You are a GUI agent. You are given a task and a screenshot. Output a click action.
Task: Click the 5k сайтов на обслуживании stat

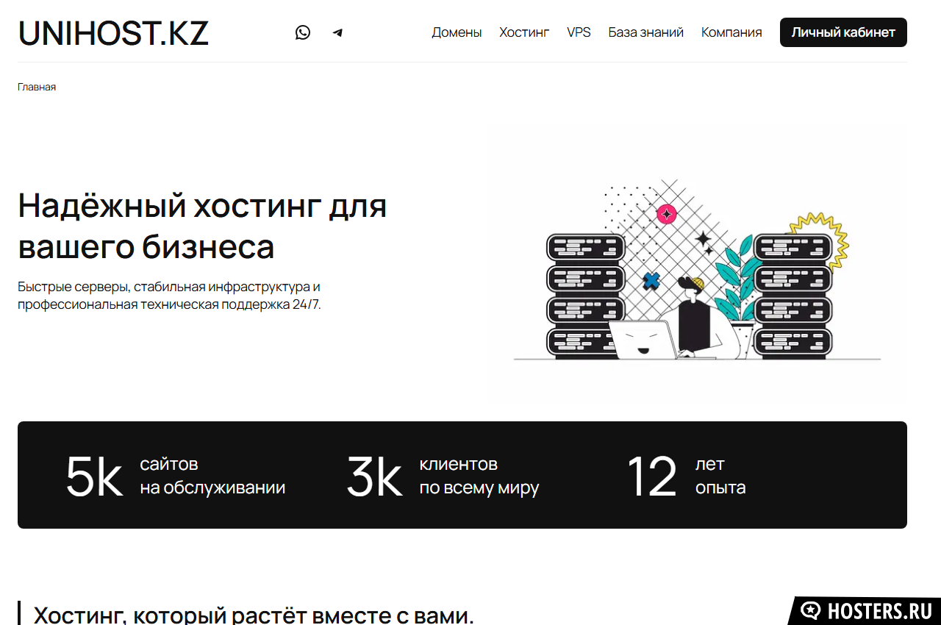175,476
